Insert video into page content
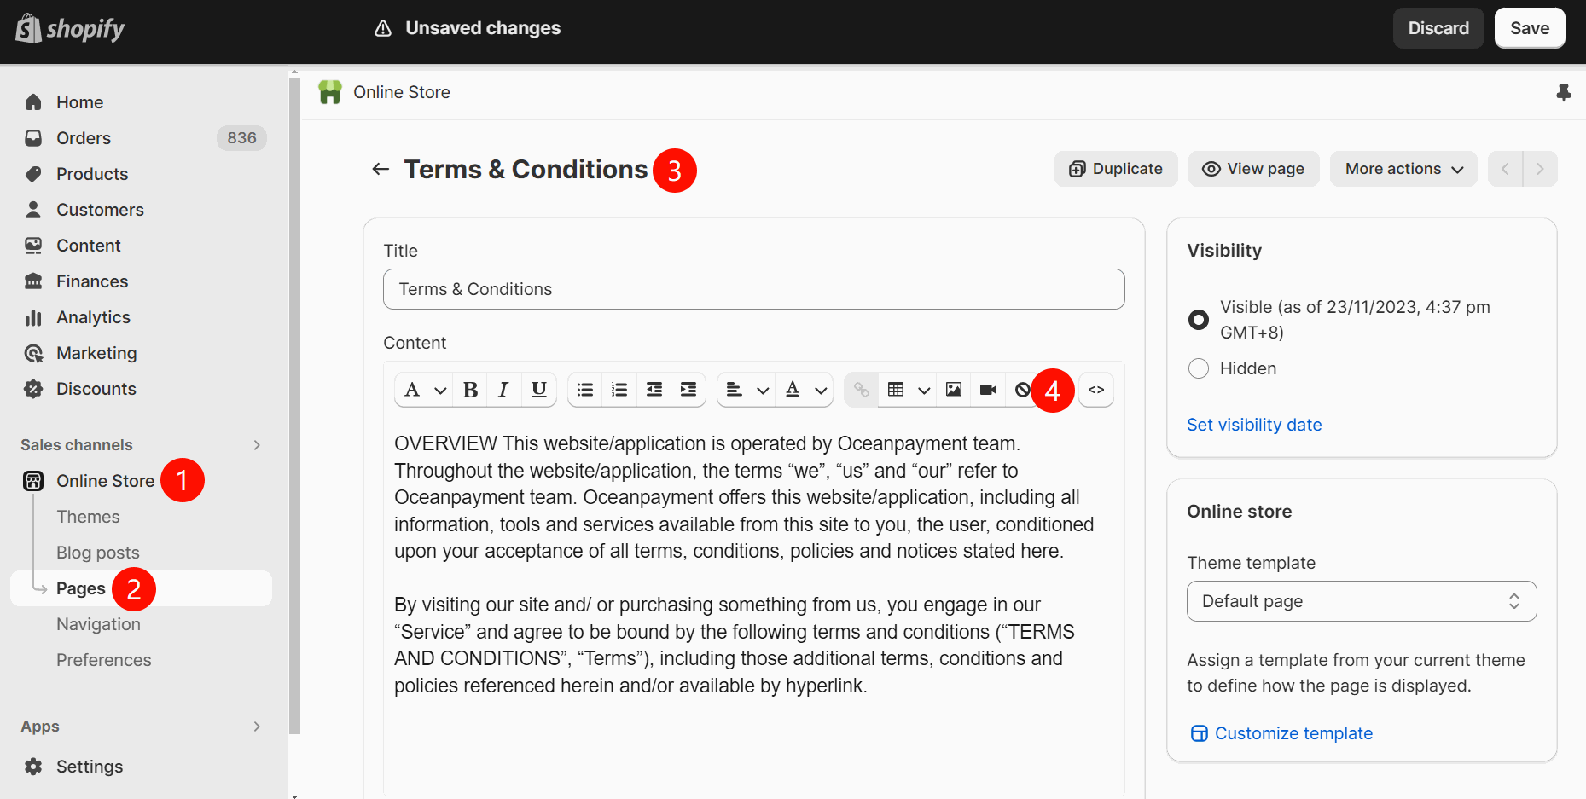The height and width of the screenshot is (799, 1586). 988,390
